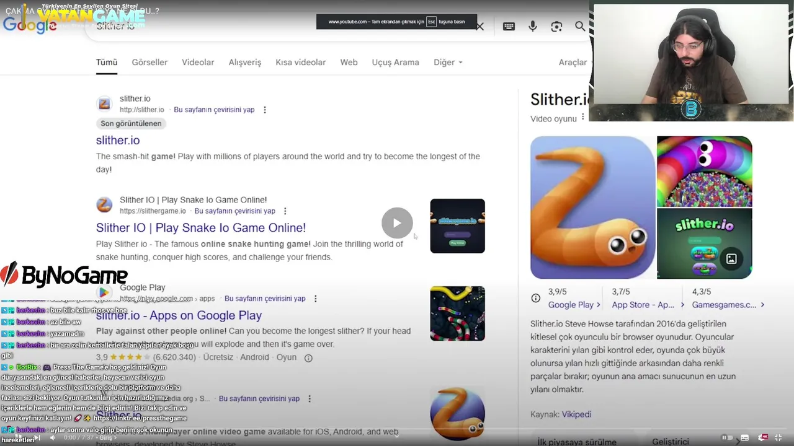Open the on-screen keyboard in Google search
Viewport: 794px width, 446px height.
click(x=509, y=27)
